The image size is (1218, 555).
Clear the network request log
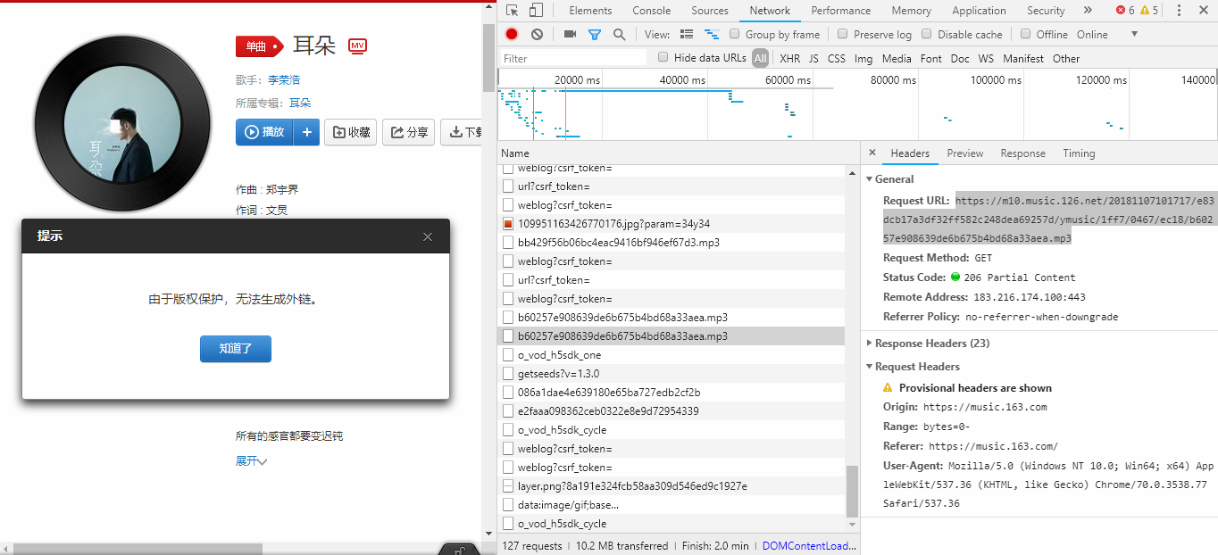537,34
